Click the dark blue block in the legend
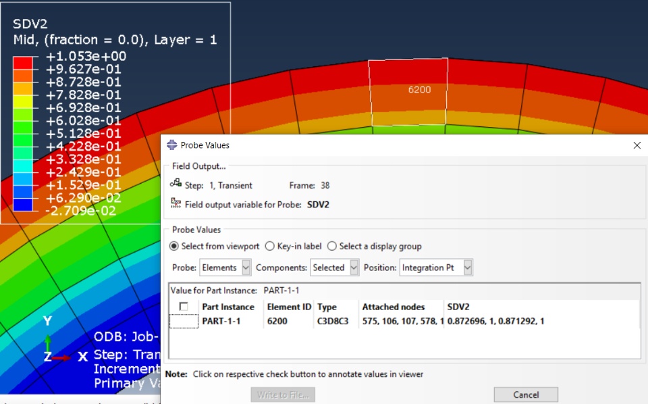The width and height of the screenshot is (648, 404). click(x=23, y=204)
